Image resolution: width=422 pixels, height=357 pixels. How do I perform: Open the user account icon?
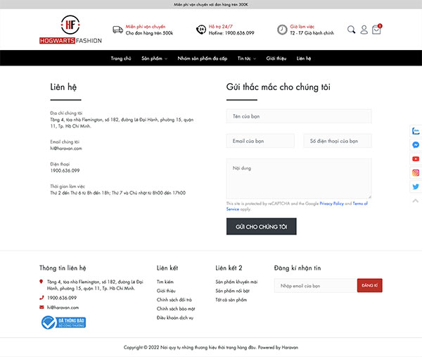coord(364,30)
